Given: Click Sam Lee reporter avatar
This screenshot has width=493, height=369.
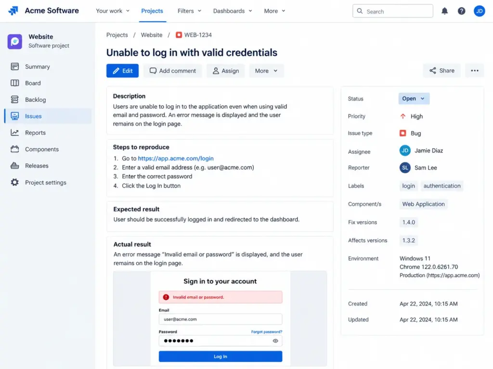Looking at the screenshot, I should pos(405,168).
